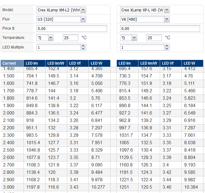Expand the U3 [320] flux dropdown
The height and width of the screenshot is (193, 205).
point(61,19)
